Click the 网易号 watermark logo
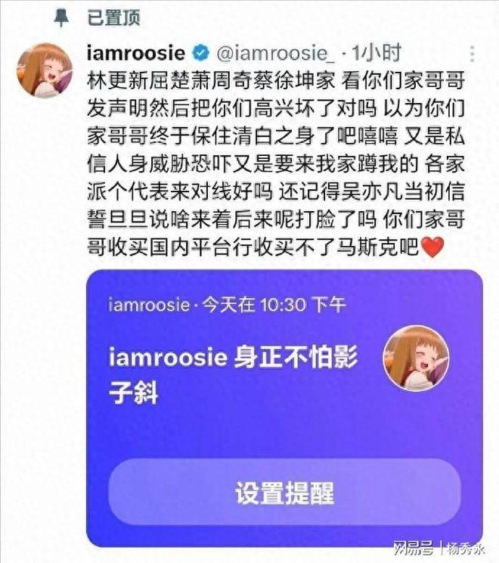Screen dimensions: 499x563 click(414, 549)
